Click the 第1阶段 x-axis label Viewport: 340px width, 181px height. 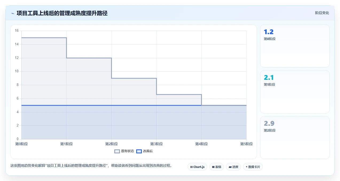point(67,144)
